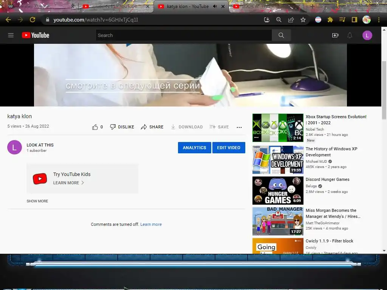This screenshot has height=290, width=387.
Task: Click Learn More for YouTube Kids
Action: click(x=69, y=183)
